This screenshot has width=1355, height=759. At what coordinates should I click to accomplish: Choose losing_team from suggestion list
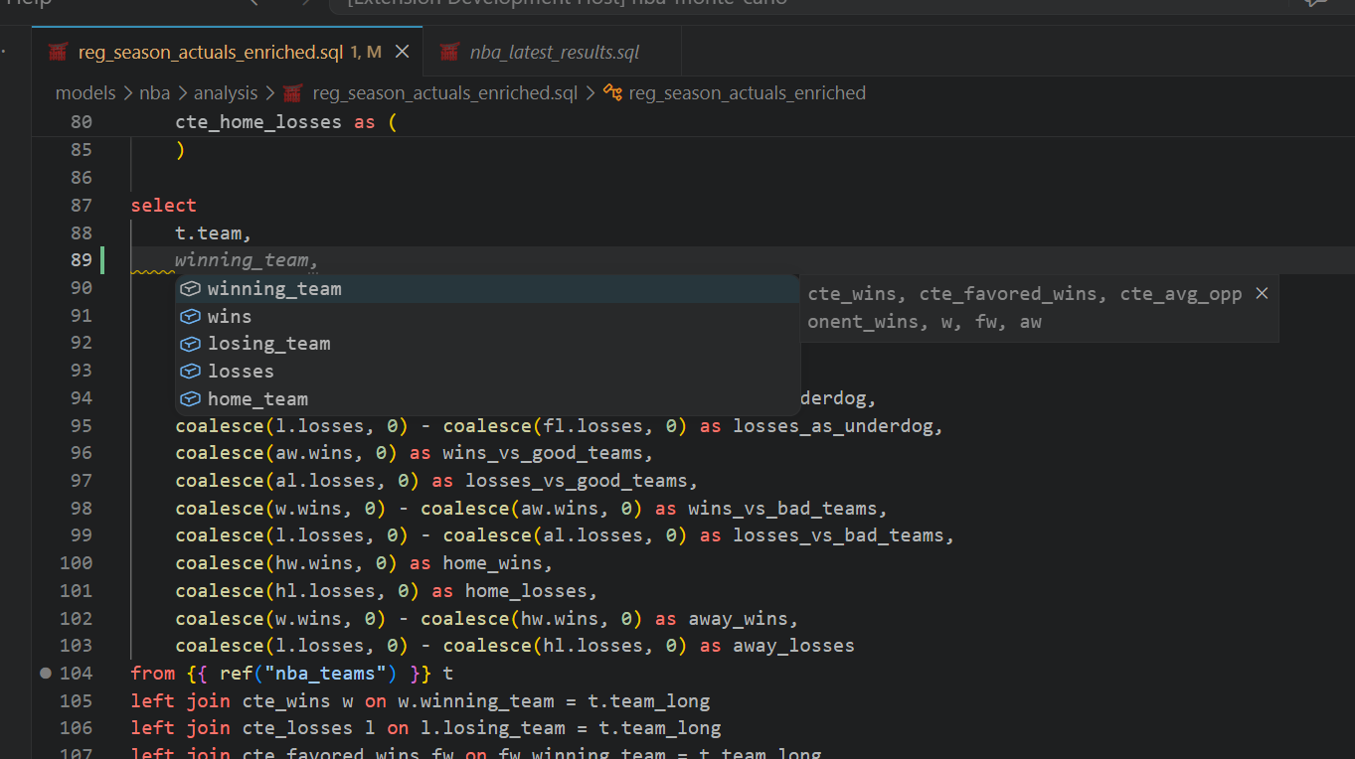[x=487, y=344]
